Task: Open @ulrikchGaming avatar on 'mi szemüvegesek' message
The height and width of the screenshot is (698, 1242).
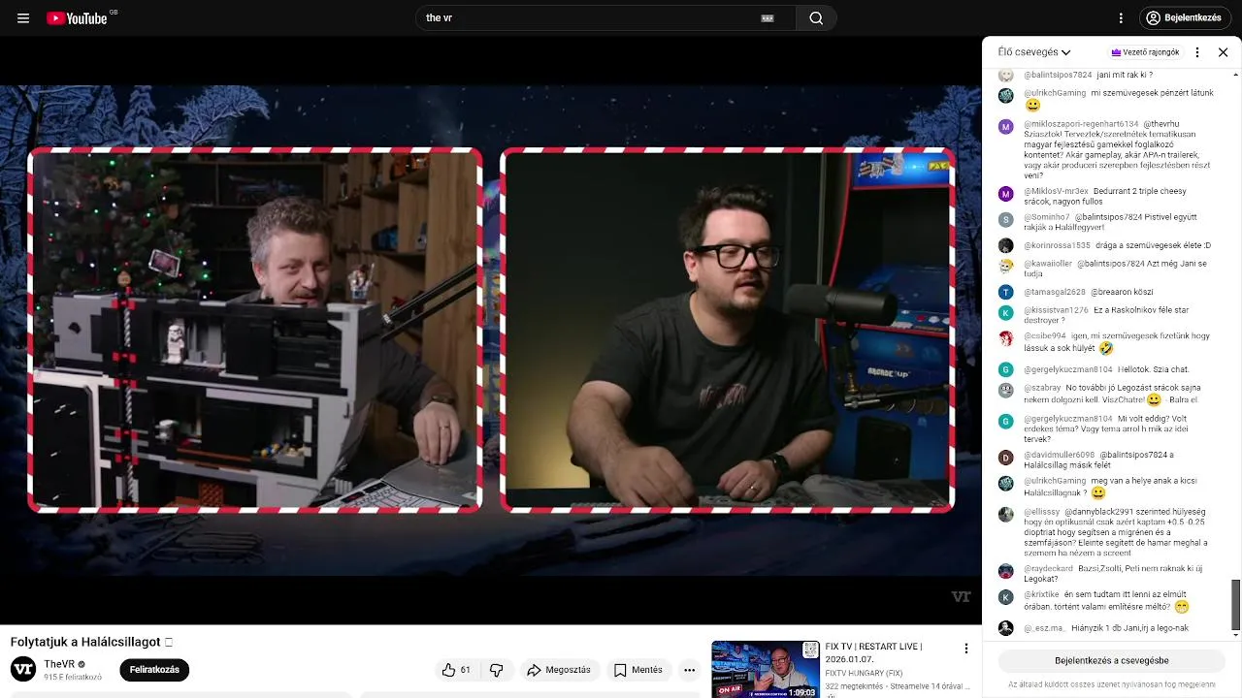Action: pos(1006,95)
